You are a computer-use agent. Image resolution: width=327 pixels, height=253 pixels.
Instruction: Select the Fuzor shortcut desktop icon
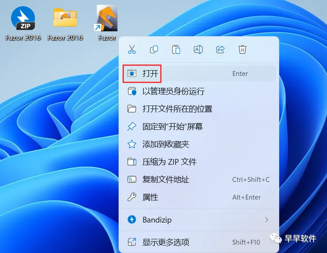(x=107, y=23)
